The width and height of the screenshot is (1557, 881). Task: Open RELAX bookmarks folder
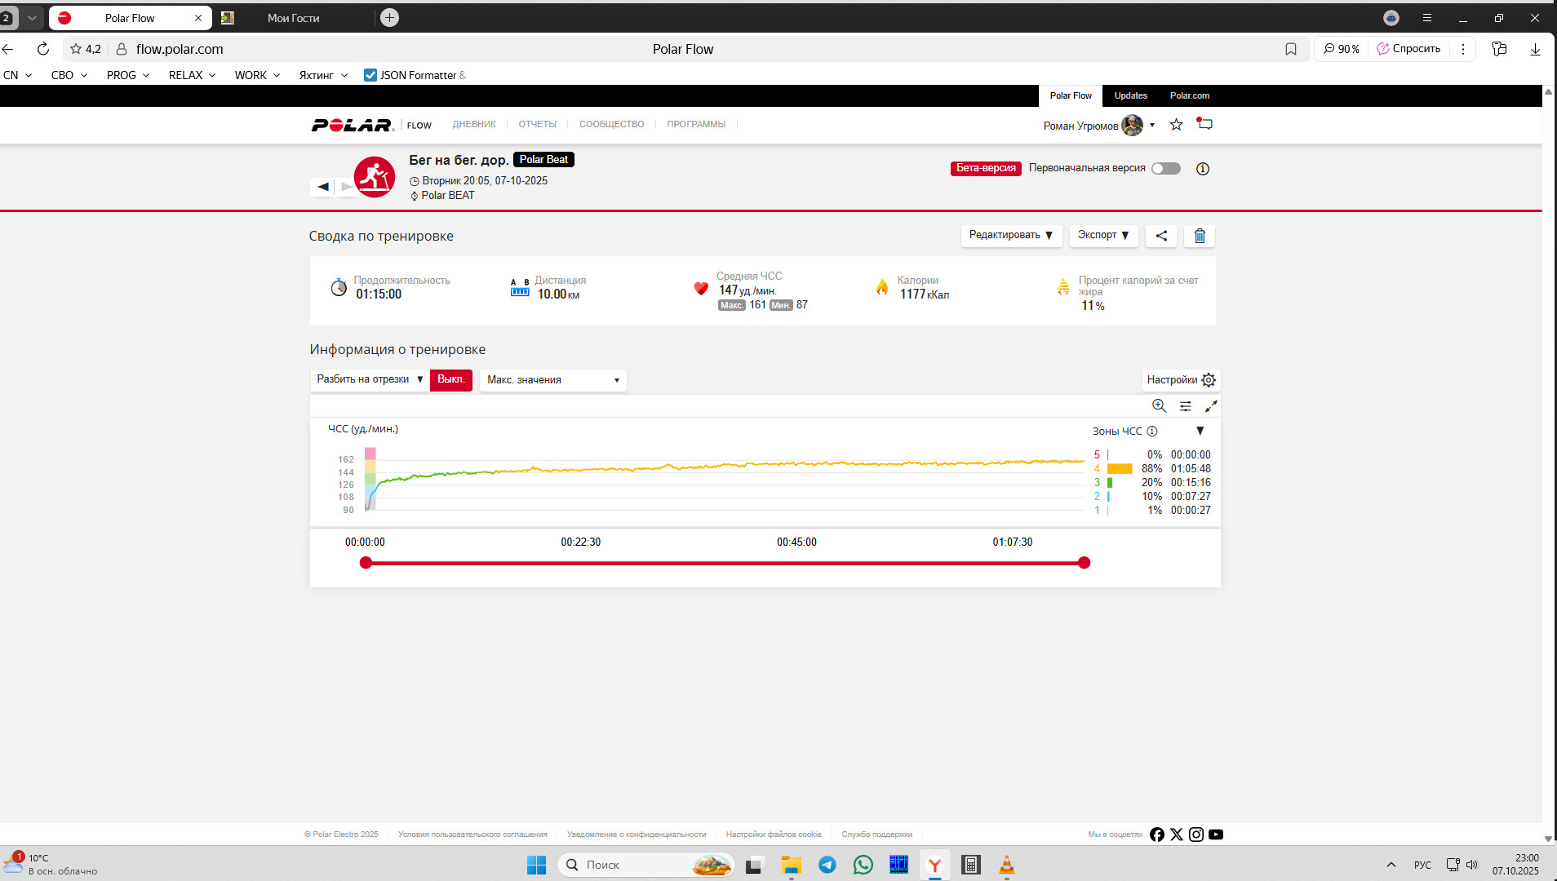pos(193,75)
